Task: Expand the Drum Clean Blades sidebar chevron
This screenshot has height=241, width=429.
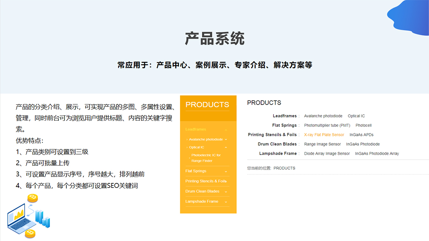Action: click(x=226, y=192)
